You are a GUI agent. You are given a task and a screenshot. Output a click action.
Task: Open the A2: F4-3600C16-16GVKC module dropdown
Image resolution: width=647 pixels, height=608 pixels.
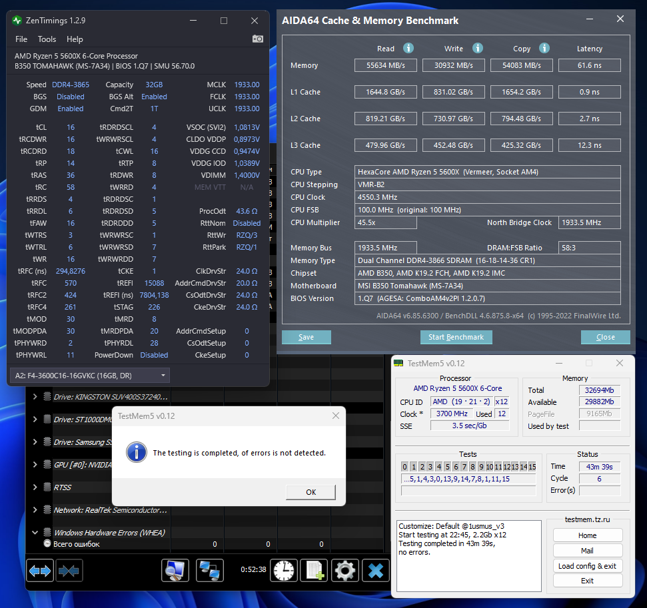tap(89, 376)
